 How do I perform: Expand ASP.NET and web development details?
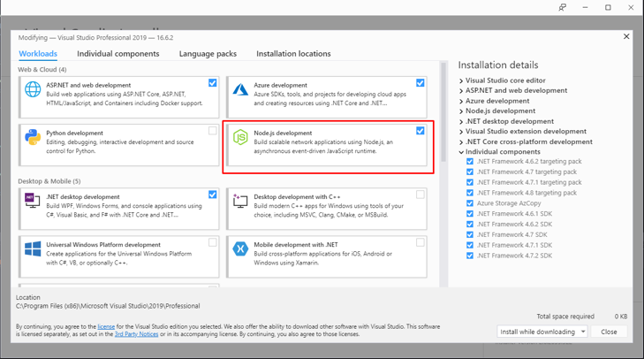461,91
